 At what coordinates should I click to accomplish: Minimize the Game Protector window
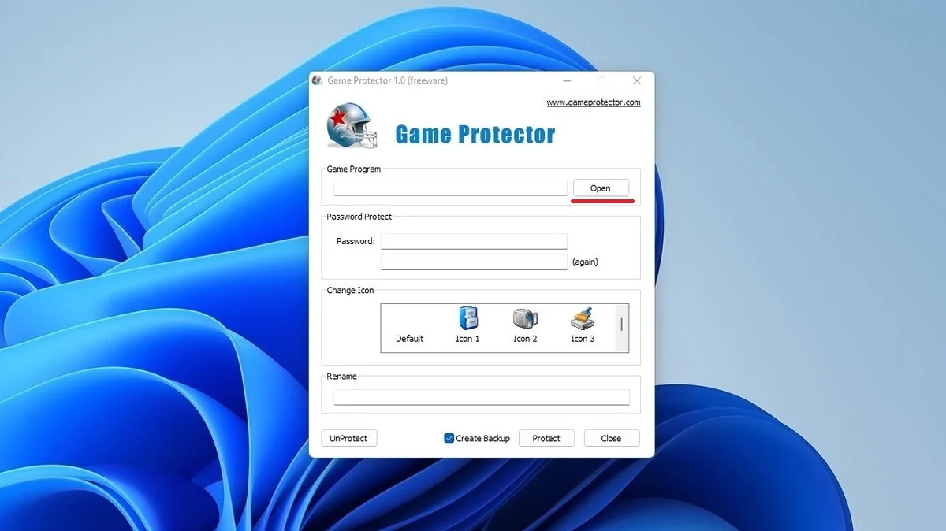tap(567, 80)
